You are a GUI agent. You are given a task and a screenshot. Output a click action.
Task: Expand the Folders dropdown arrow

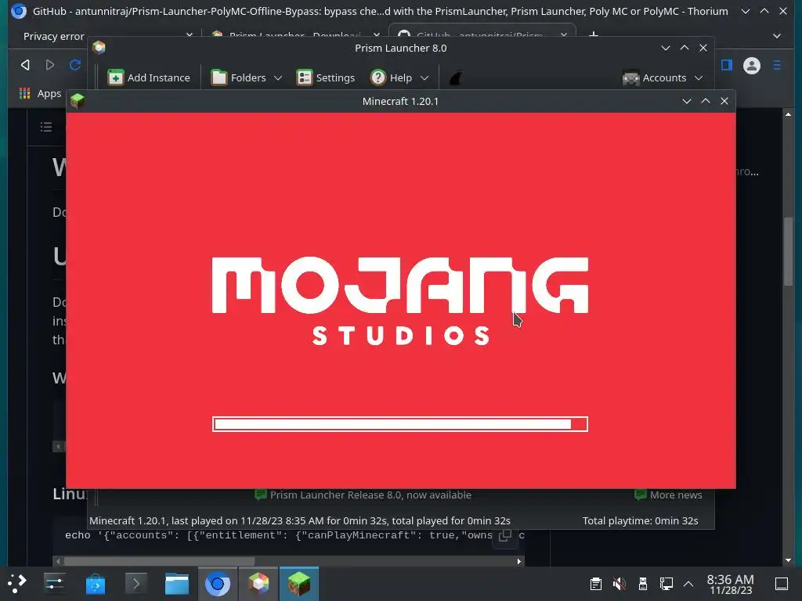pyautogui.click(x=278, y=78)
